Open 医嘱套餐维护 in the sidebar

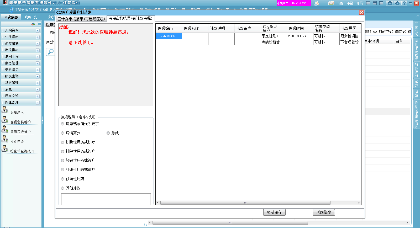pyautogui.click(x=20, y=122)
